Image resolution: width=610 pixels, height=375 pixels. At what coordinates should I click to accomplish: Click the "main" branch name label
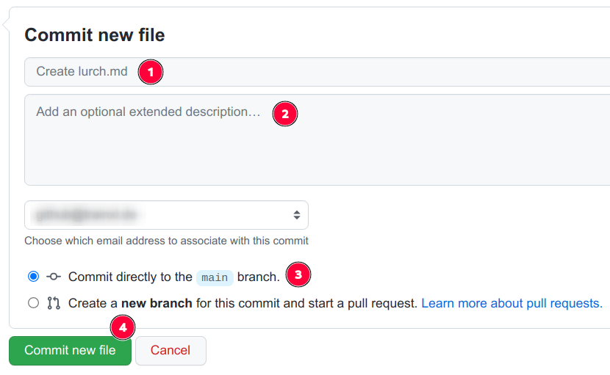215,277
